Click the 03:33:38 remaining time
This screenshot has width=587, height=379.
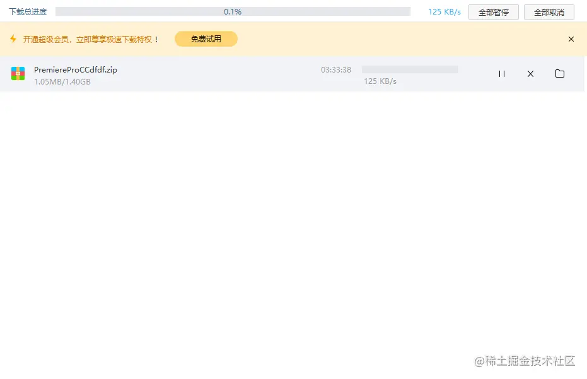point(336,69)
